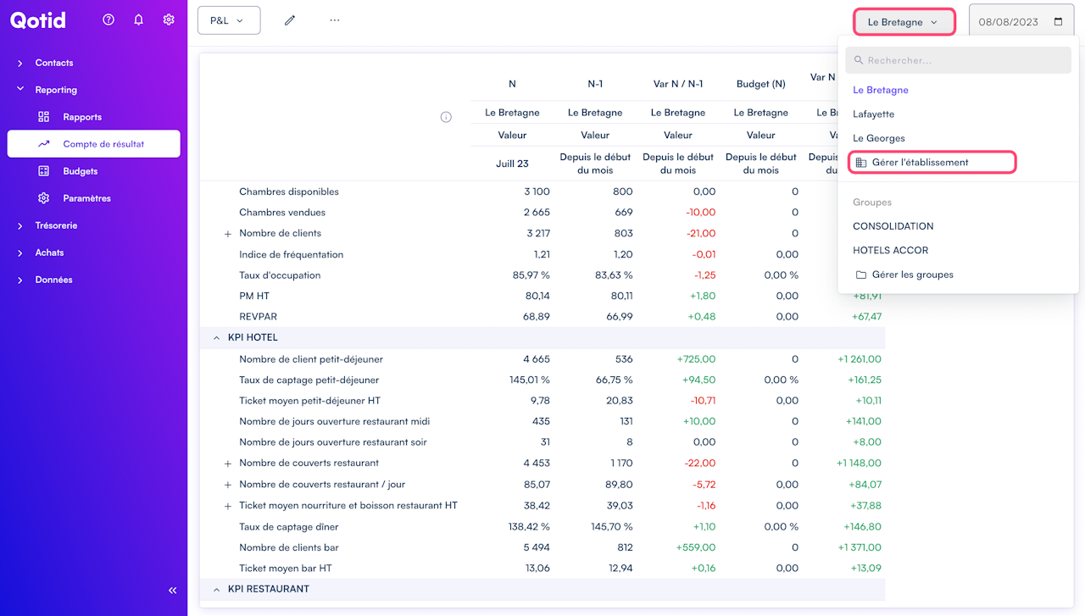This screenshot has height=616, width=1085.
Task: Collapse the KPI HOTEL section
Action: click(x=217, y=337)
